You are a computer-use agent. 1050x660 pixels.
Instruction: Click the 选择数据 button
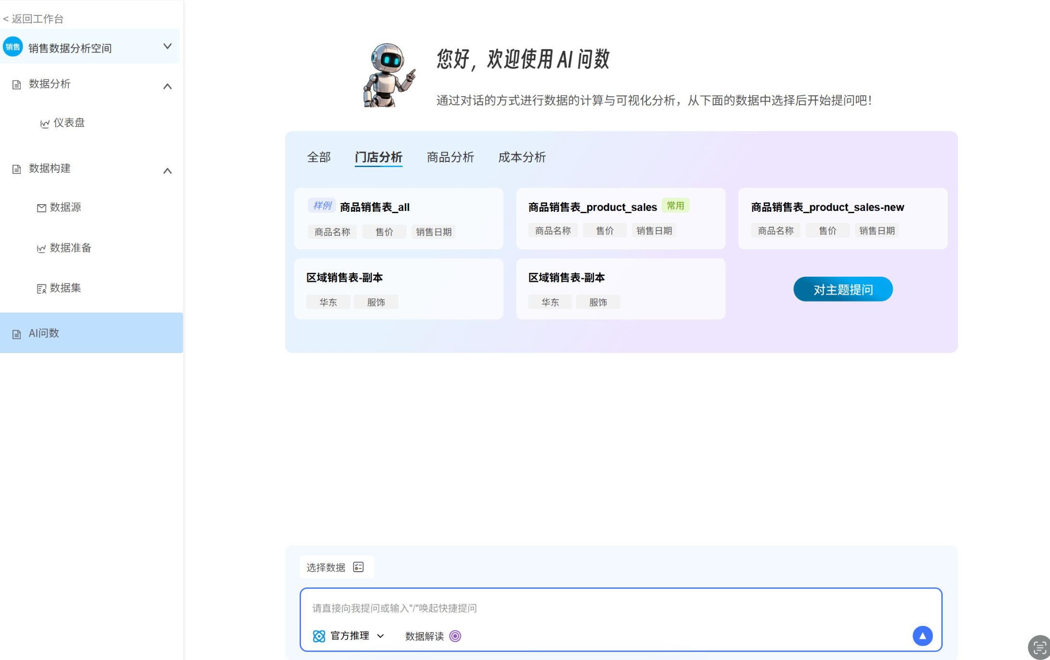tap(337, 567)
